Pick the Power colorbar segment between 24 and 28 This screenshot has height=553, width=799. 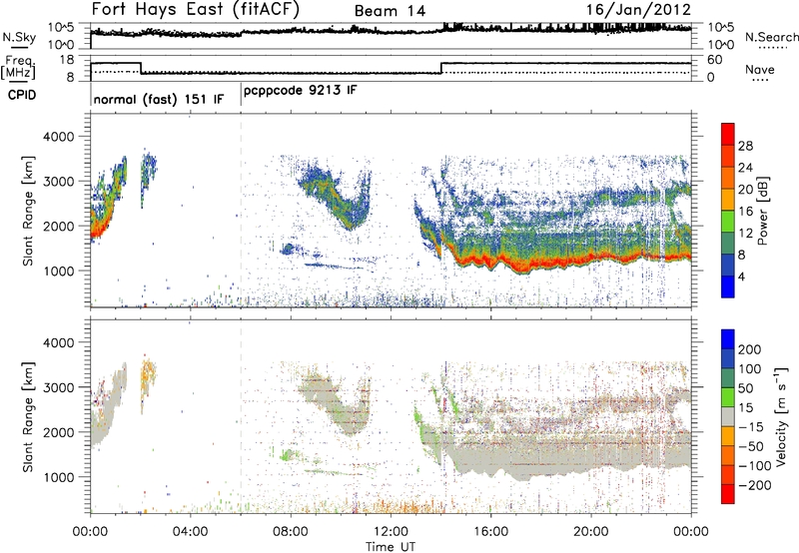pos(728,157)
